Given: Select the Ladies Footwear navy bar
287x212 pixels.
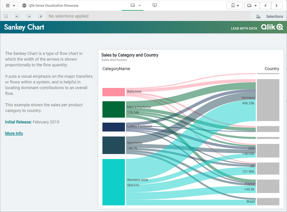Looking at the screenshot, I should tap(114, 127).
